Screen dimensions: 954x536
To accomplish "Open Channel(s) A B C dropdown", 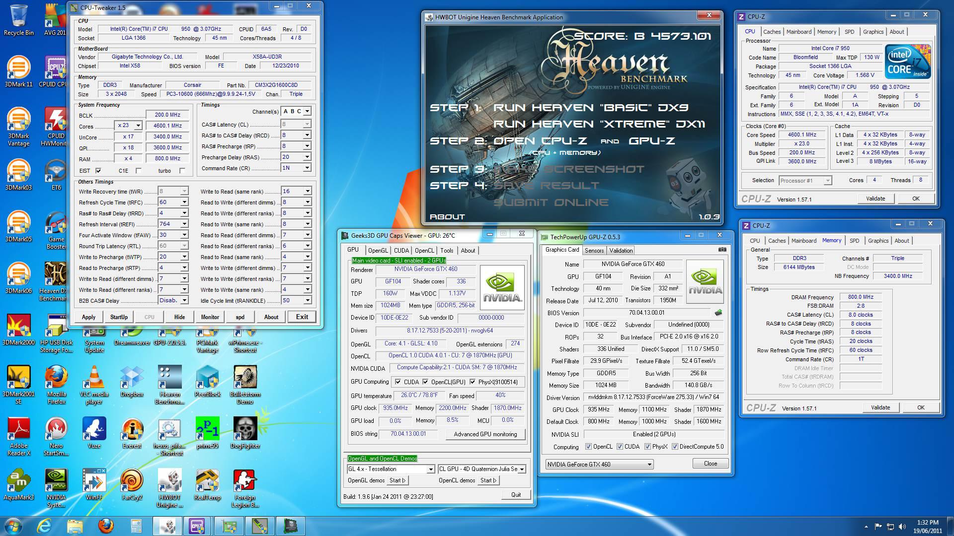I will coord(307,111).
